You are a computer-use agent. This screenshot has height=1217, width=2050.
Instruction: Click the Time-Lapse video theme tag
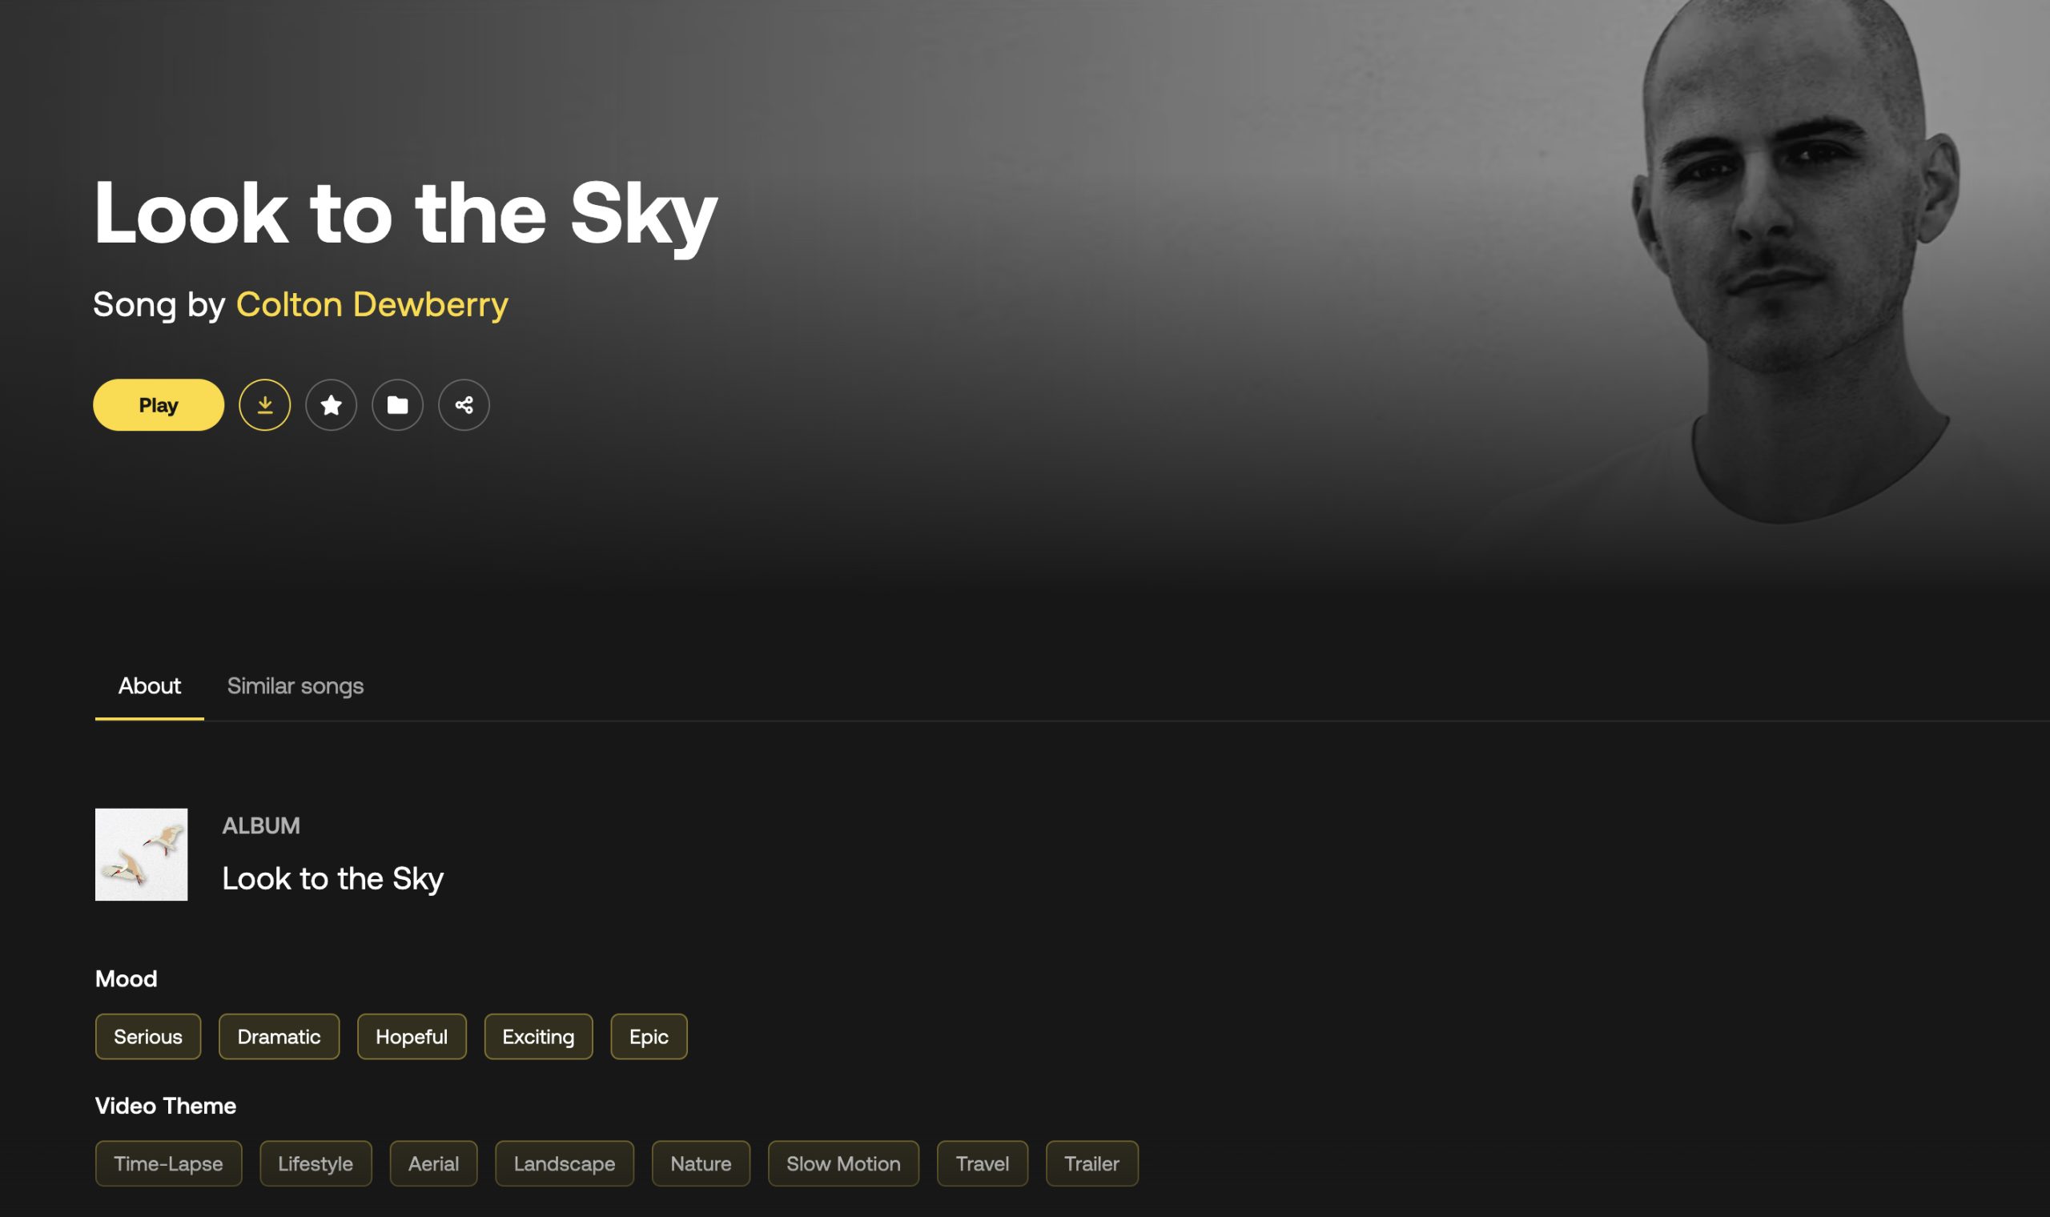168,1163
